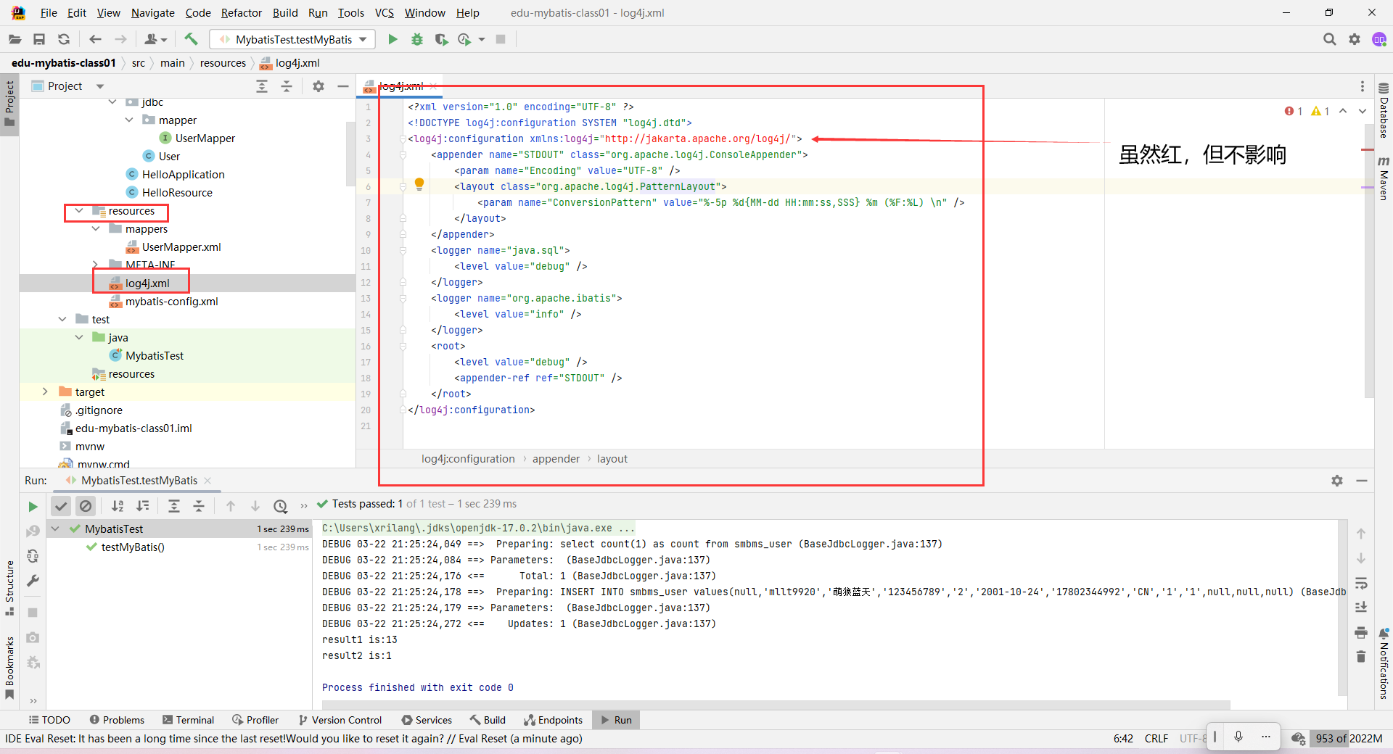Save all files with the floppy disk icon
Viewport: 1393px width, 754px height.
[39, 39]
